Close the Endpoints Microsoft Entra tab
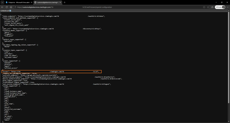The width and height of the screenshot is (230, 123). [x=32, y=2]
